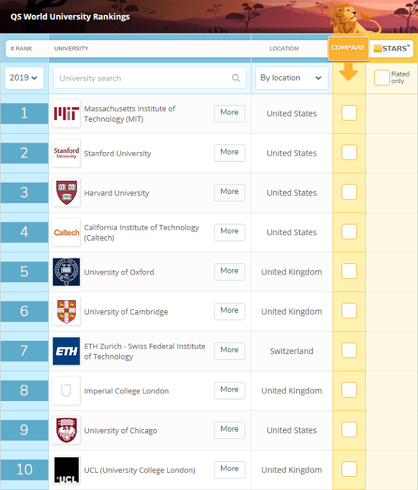Click More for University of Oxford
The width and height of the screenshot is (418, 490).
[x=229, y=272]
